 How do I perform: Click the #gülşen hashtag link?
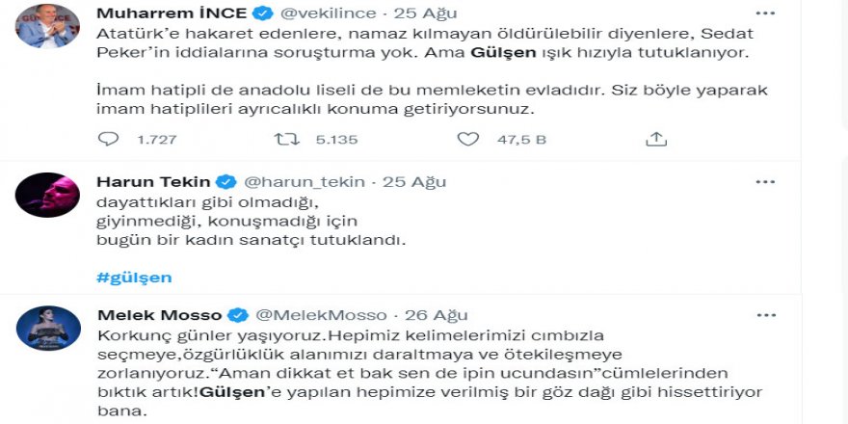[x=134, y=278]
